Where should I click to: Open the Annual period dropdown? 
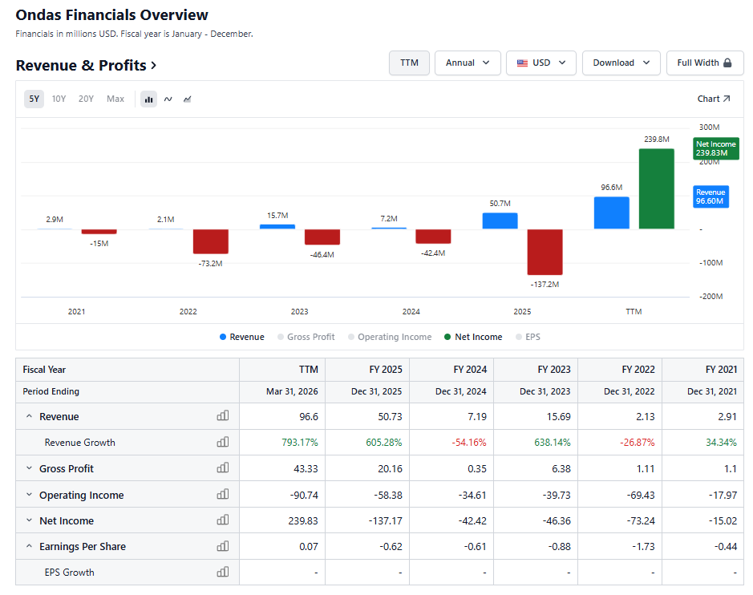[468, 63]
